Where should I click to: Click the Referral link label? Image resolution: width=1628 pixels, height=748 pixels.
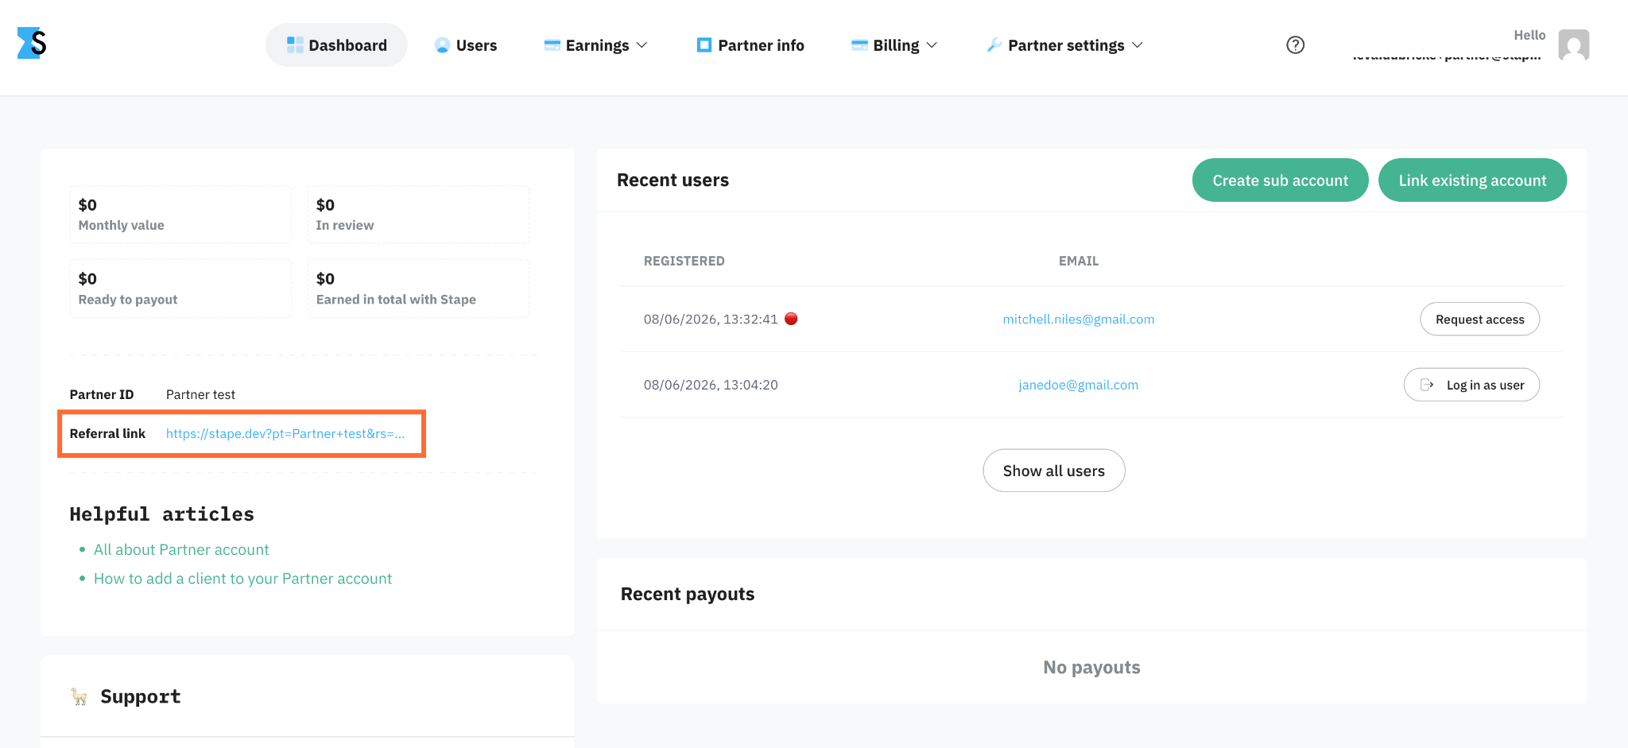point(107,433)
